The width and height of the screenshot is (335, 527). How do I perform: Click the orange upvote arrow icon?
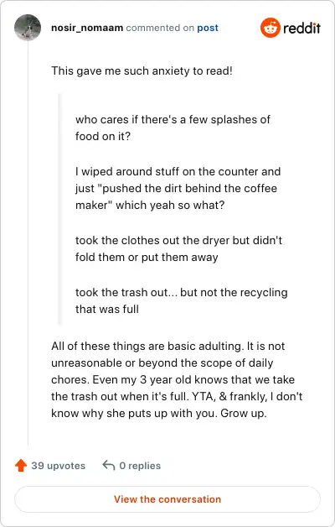point(21,466)
